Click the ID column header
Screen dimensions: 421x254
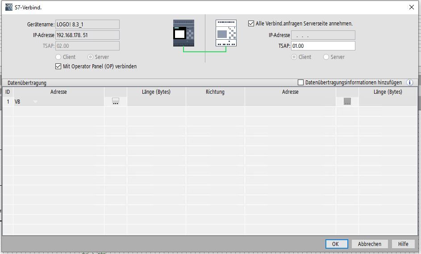pyautogui.click(x=8, y=92)
